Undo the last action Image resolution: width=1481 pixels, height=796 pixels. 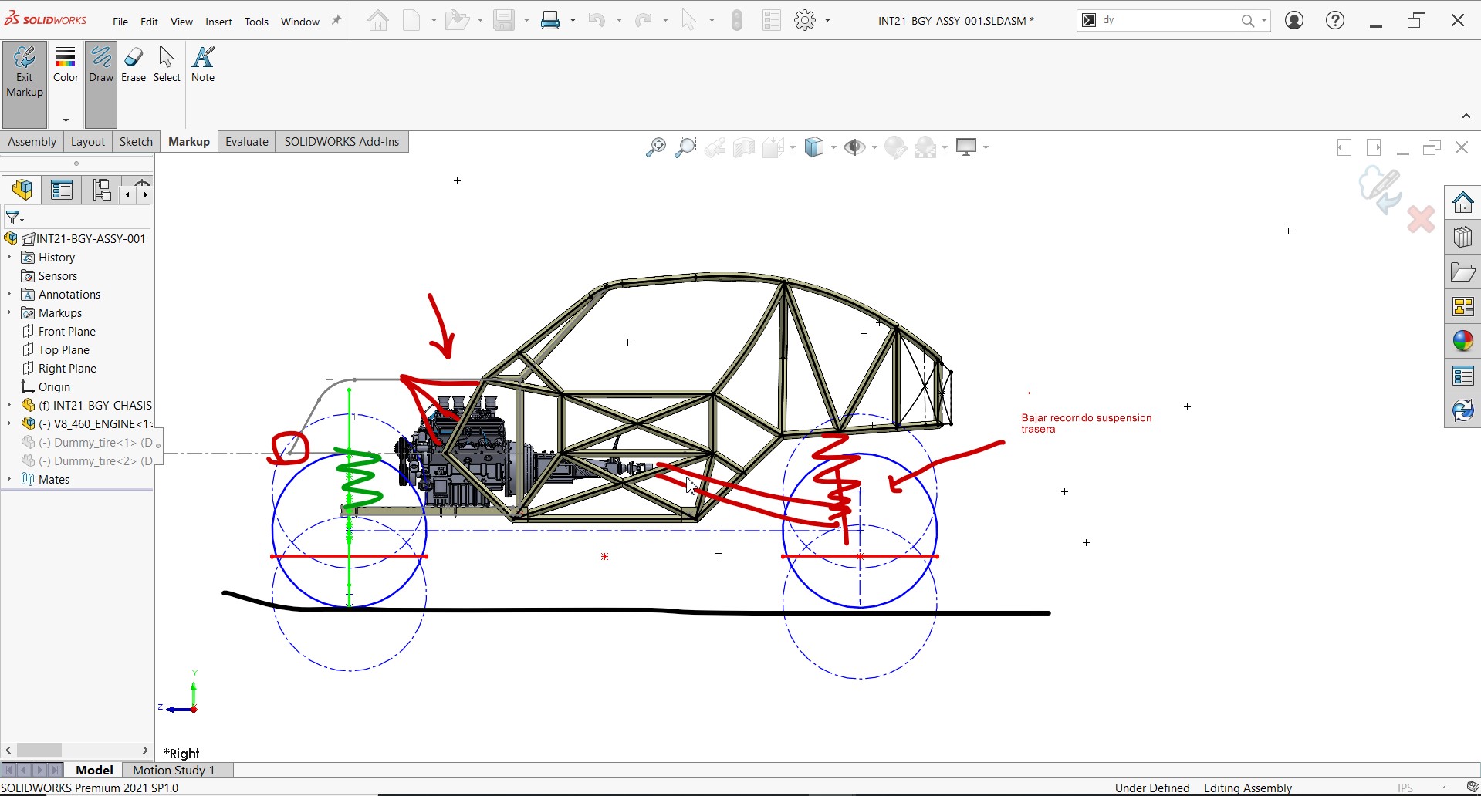click(x=597, y=20)
